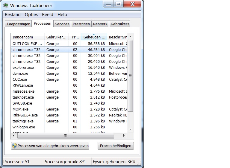The height and width of the screenshot is (168, 230).
Task: Select the taskmgr.exe process
Action: (x=69, y=121)
